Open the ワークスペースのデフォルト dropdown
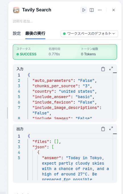Image resolution: width=123 pixels, height=194 pixels. tap(89, 34)
